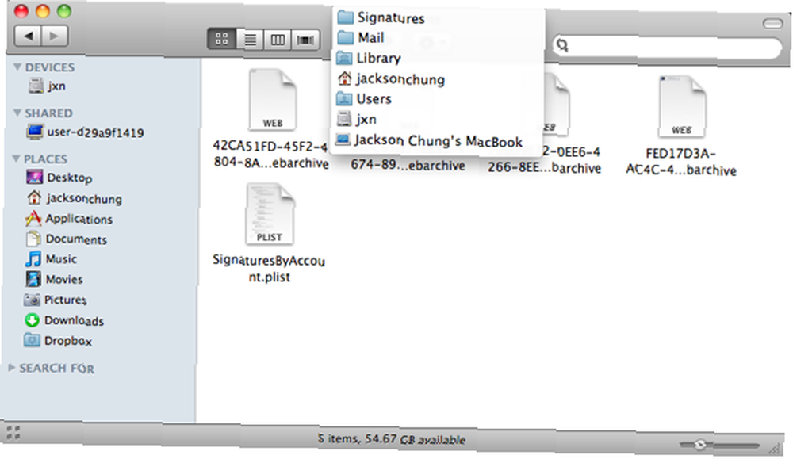Go forward with the right arrow button

click(54, 36)
